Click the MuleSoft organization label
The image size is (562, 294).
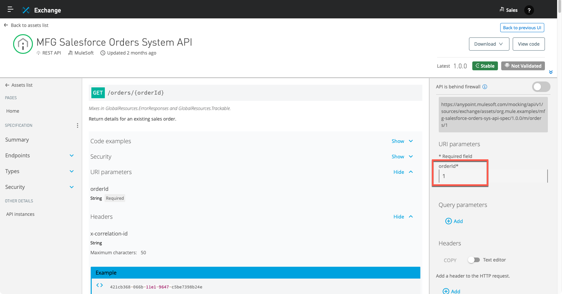click(81, 53)
